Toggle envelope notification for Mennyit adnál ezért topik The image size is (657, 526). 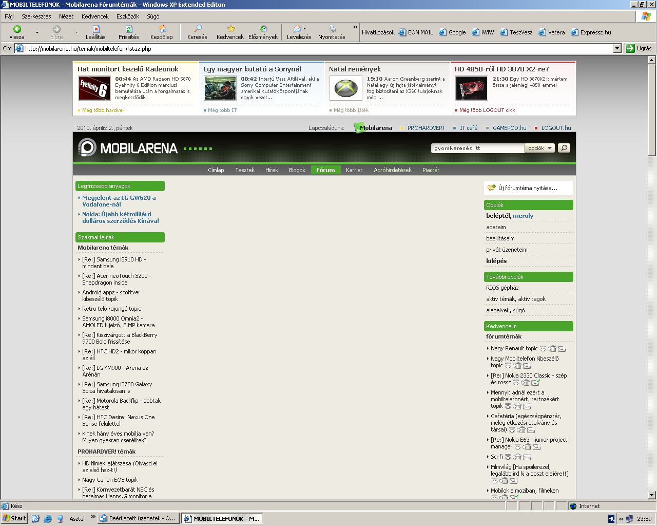click(x=527, y=406)
